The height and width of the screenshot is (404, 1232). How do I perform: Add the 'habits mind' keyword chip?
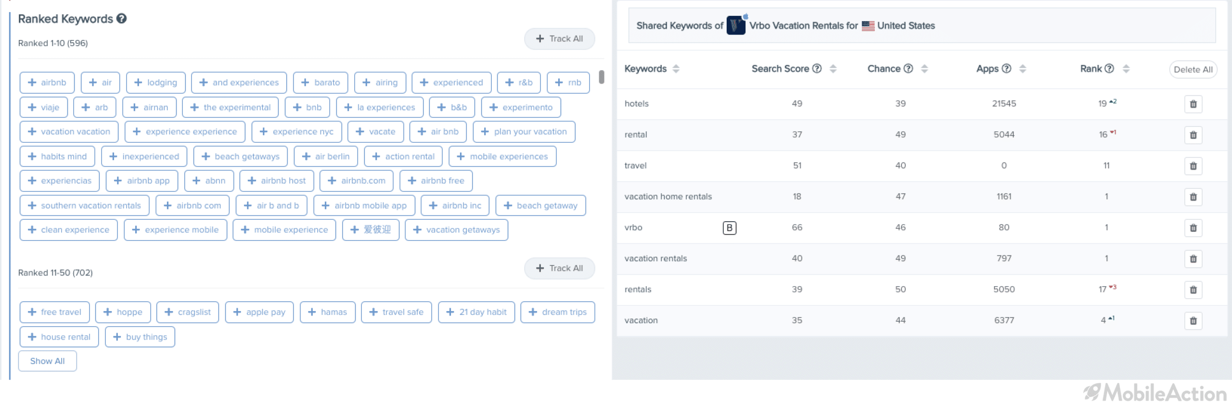pos(57,156)
